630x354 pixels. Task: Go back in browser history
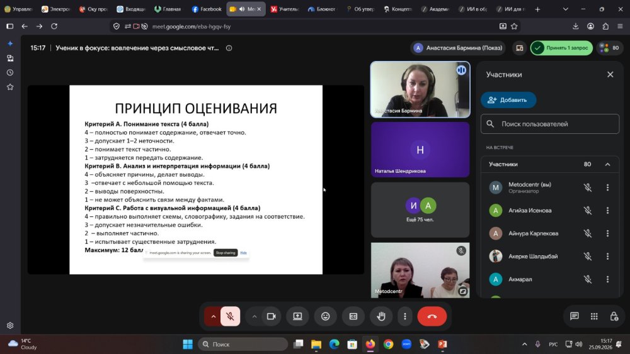coord(25,26)
